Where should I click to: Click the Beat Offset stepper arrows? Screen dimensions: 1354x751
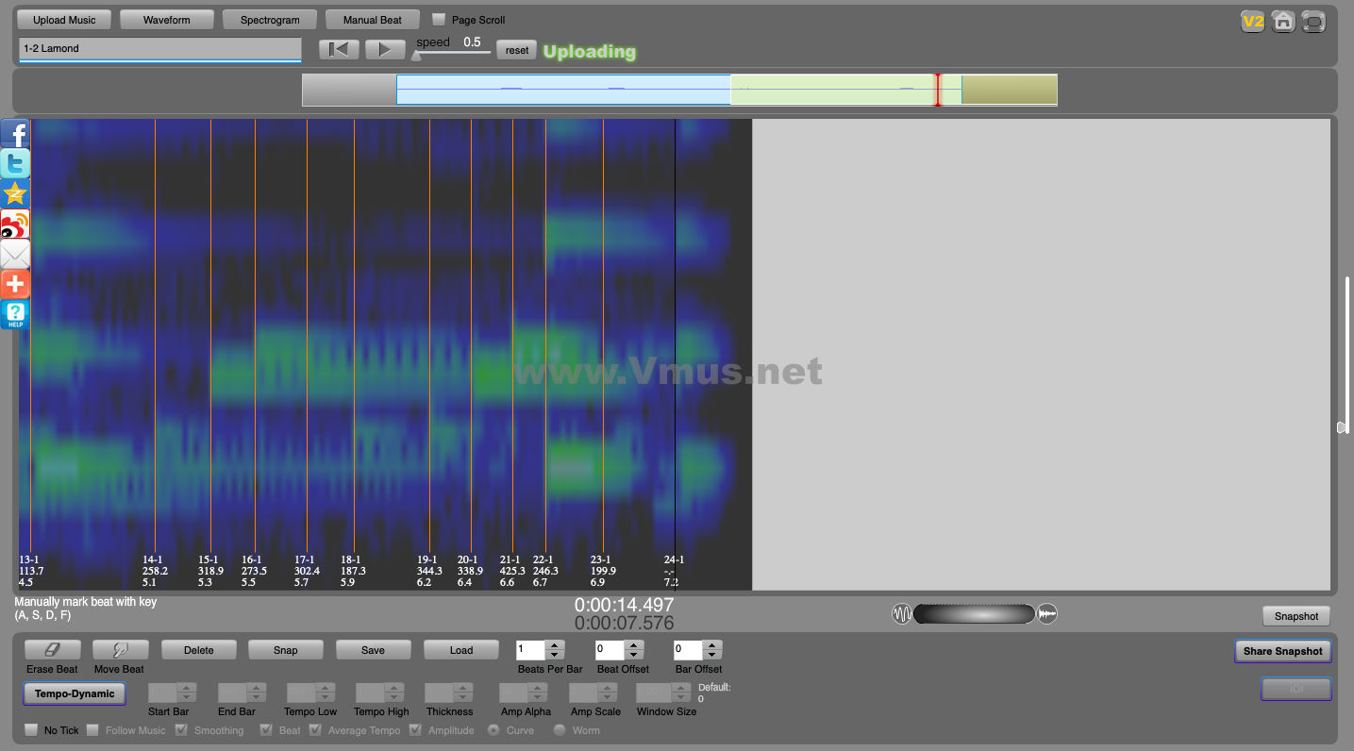[x=634, y=650]
